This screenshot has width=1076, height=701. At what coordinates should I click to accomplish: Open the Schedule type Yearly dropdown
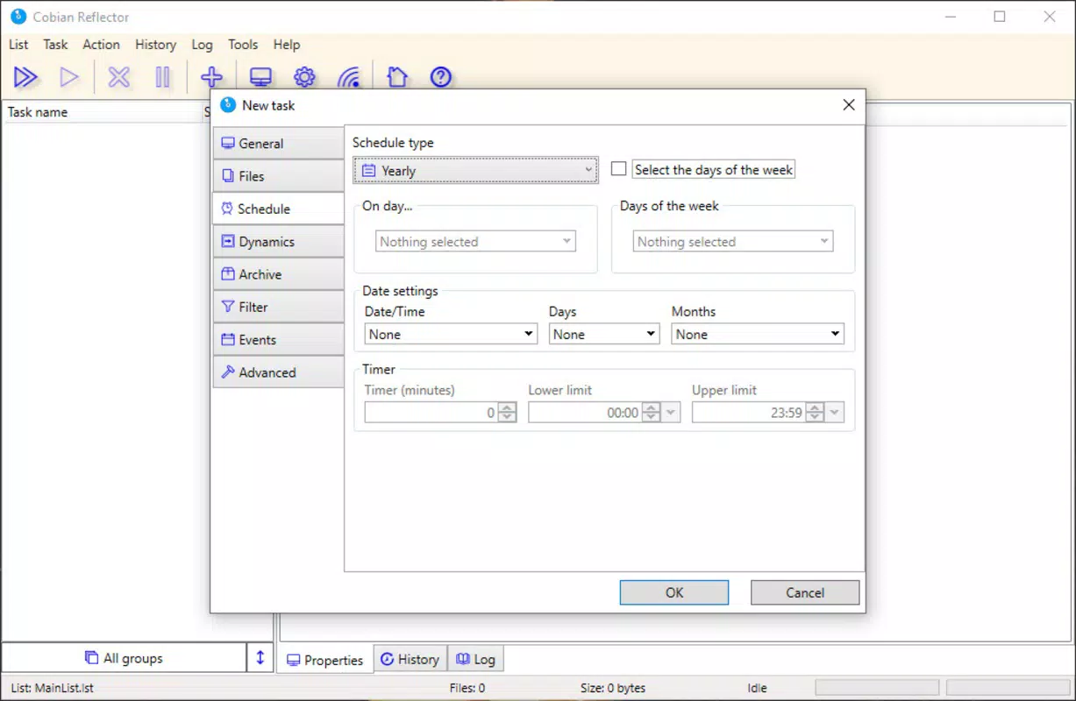pos(476,171)
